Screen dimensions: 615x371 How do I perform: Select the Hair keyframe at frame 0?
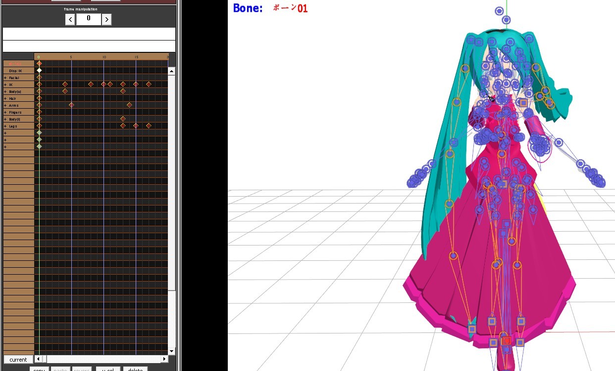click(x=39, y=98)
